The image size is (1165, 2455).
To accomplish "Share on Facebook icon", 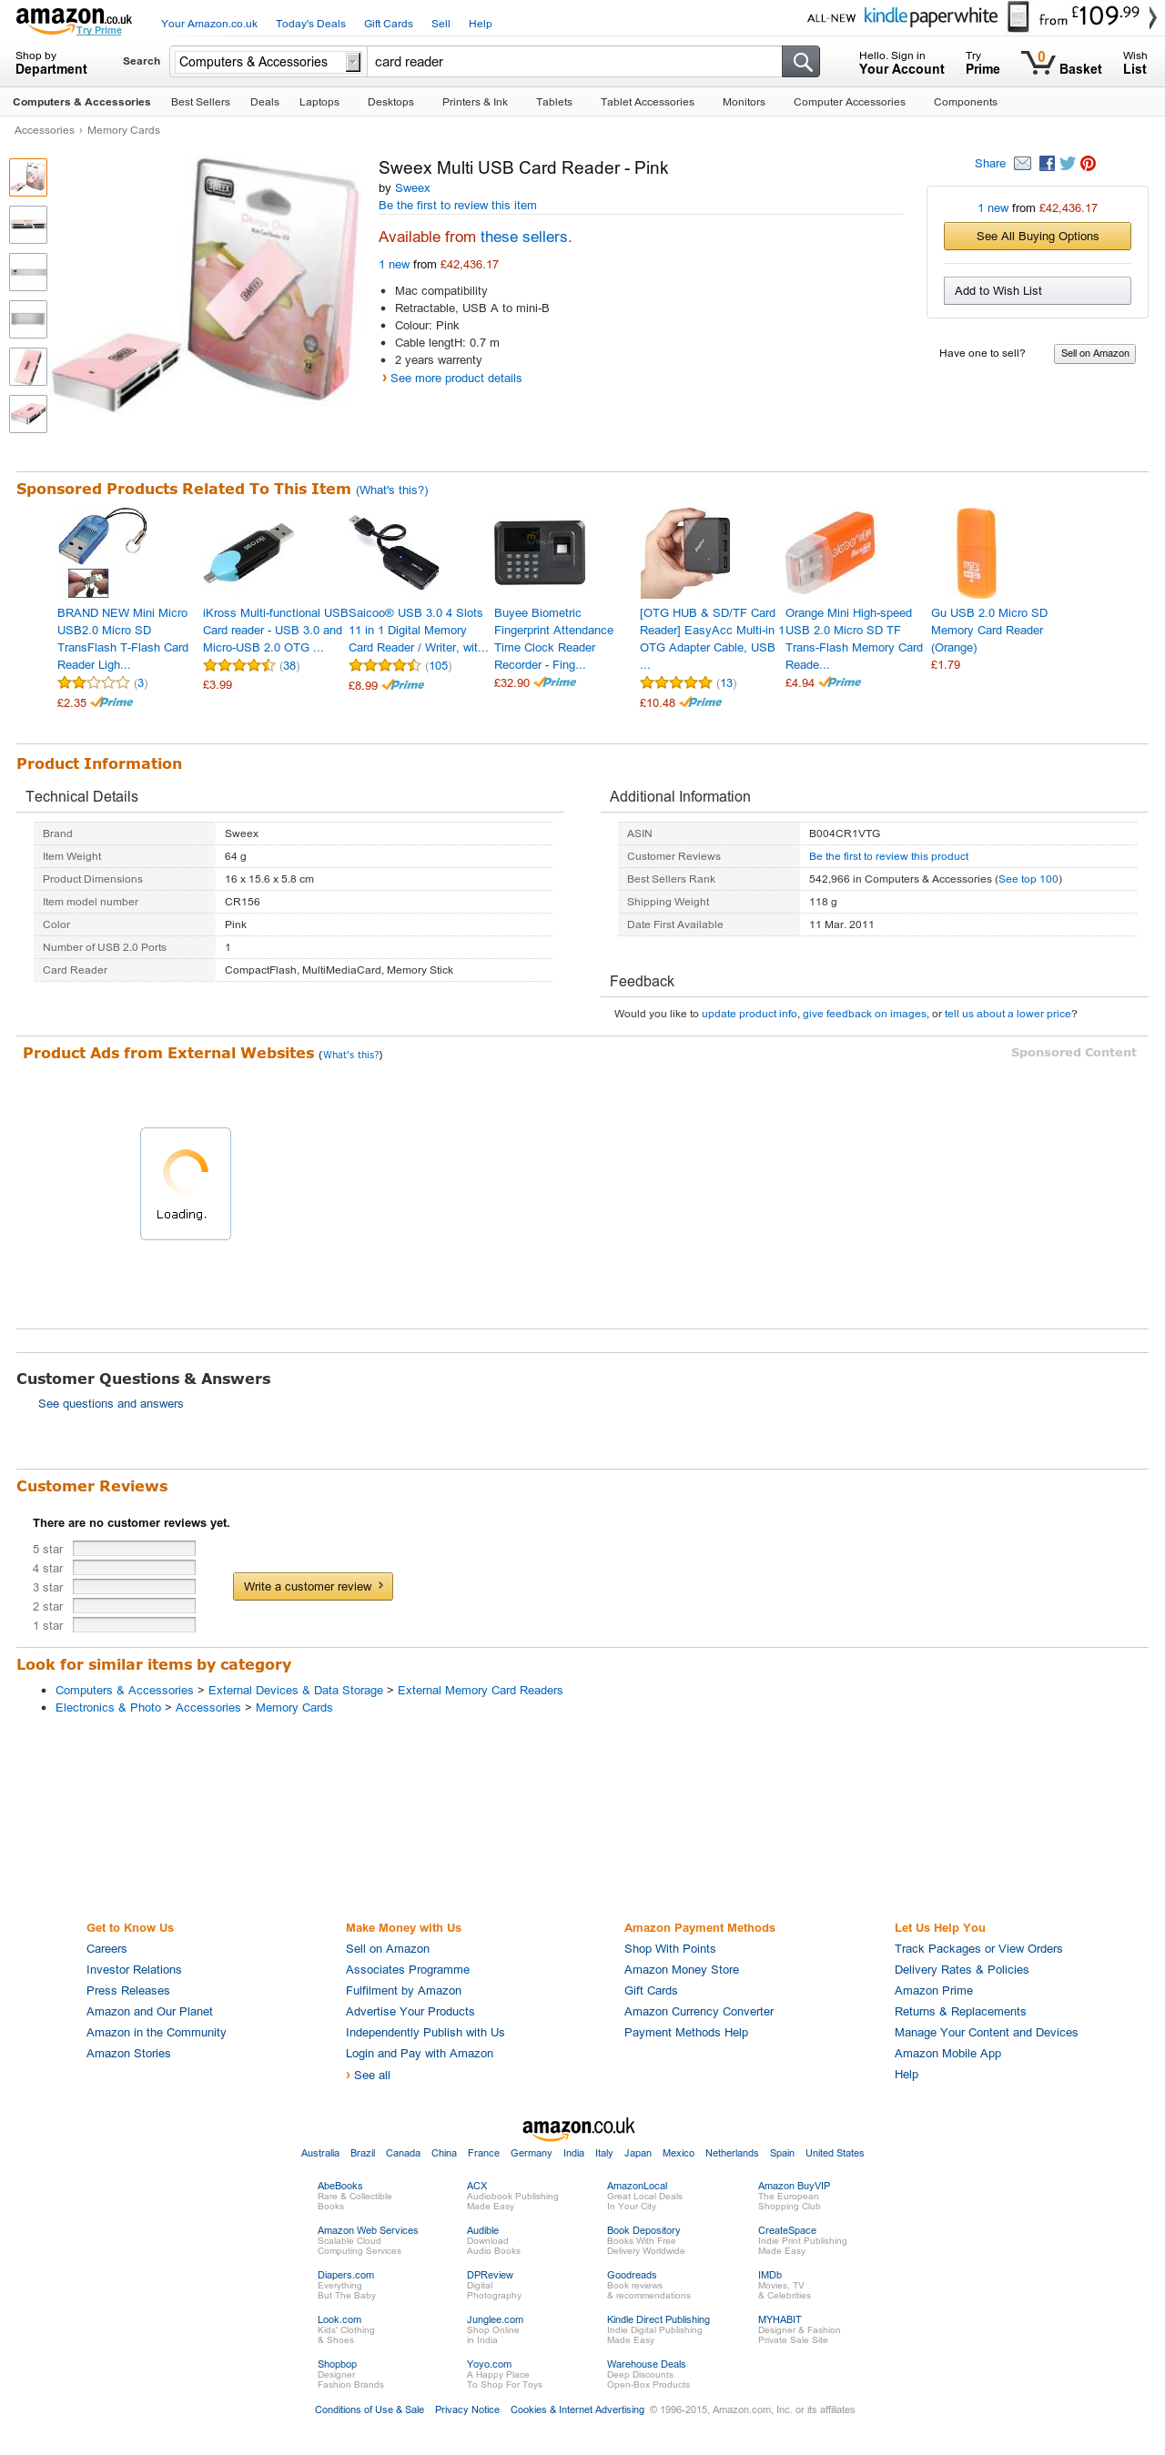I will (x=1047, y=163).
